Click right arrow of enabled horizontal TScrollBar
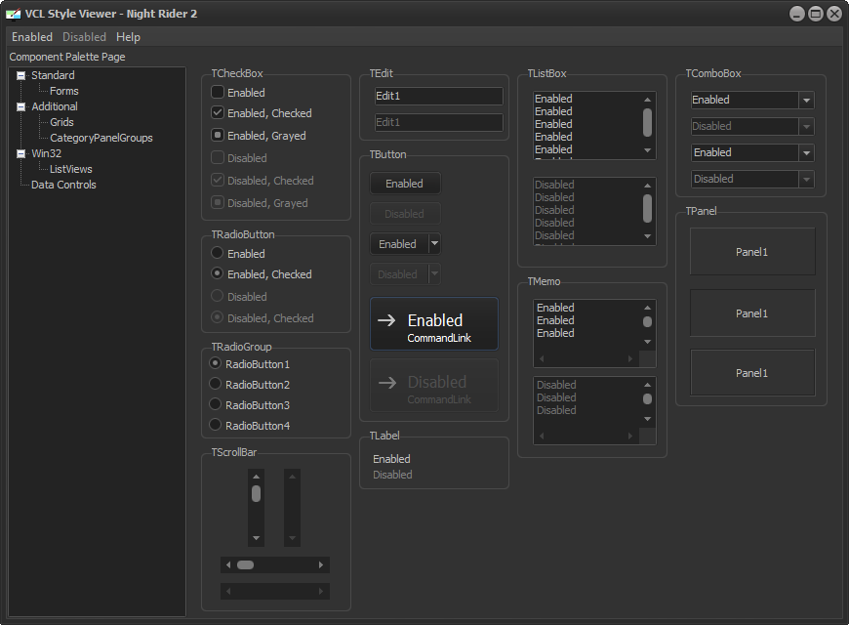 (x=321, y=564)
